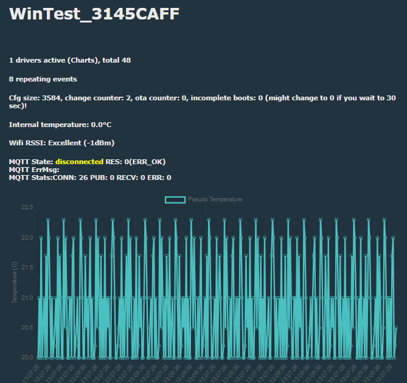The width and height of the screenshot is (407, 383).
Task: Click the yellow 'disconnected' MQTT state text
Action: [x=80, y=162]
